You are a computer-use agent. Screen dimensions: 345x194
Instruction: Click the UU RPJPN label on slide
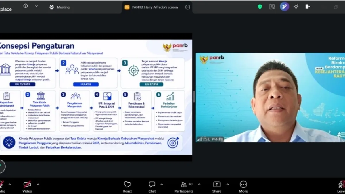point(151,84)
